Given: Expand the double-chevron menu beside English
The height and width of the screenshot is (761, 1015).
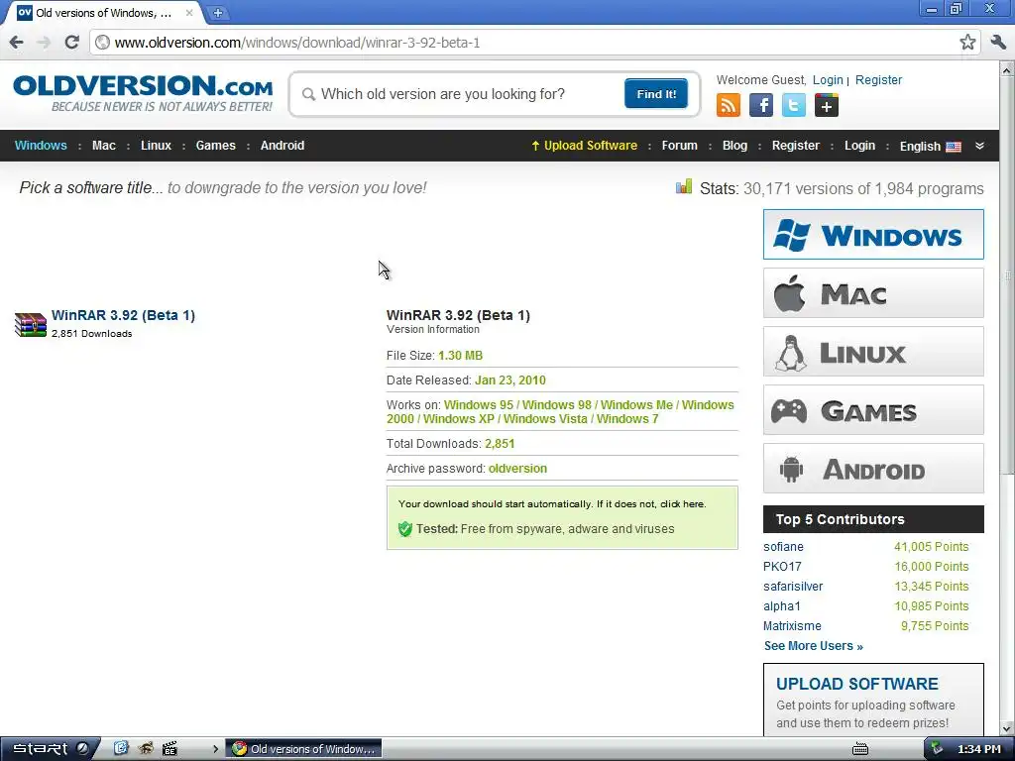Looking at the screenshot, I should pyautogui.click(x=979, y=146).
